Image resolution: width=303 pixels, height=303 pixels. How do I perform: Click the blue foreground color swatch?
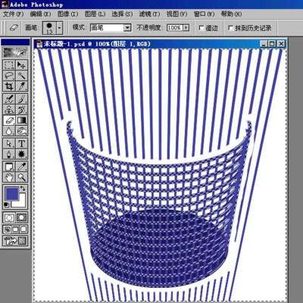tap(11, 194)
